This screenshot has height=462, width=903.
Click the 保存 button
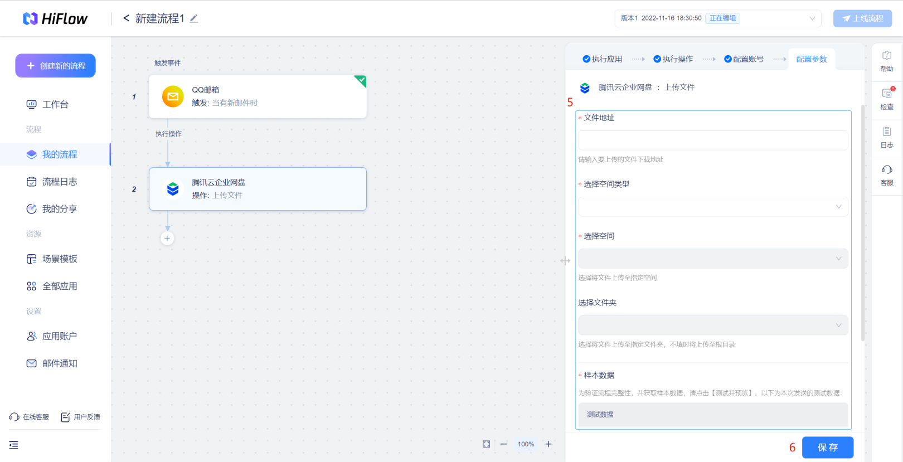(x=828, y=448)
